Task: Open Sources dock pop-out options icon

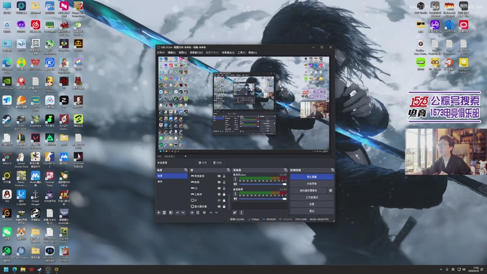Action: pyautogui.click(x=228, y=170)
